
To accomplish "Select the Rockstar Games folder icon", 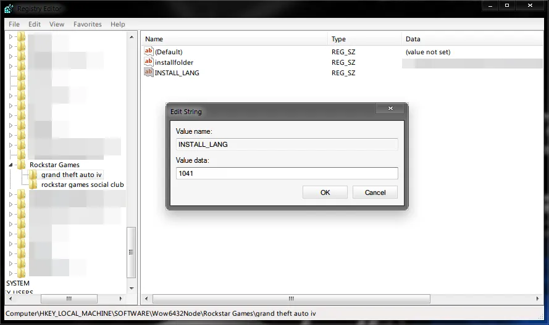I will pos(22,165).
